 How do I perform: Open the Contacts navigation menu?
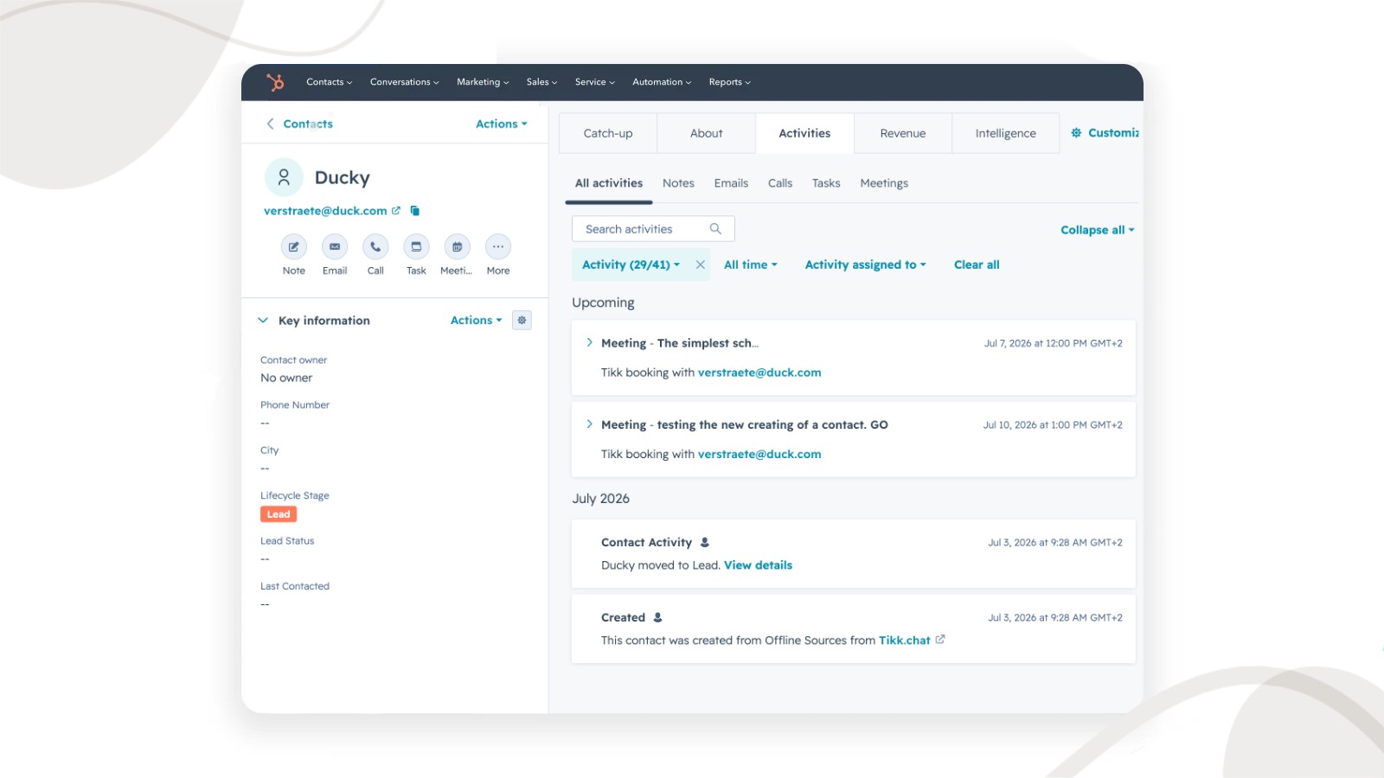330,82
